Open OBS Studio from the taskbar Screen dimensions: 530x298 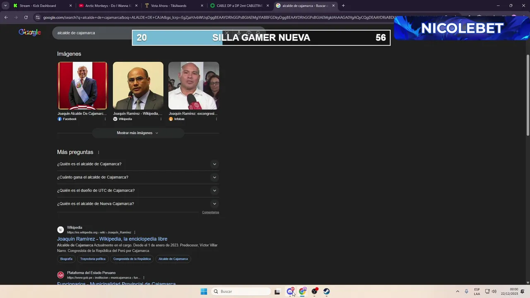pos(315,291)
